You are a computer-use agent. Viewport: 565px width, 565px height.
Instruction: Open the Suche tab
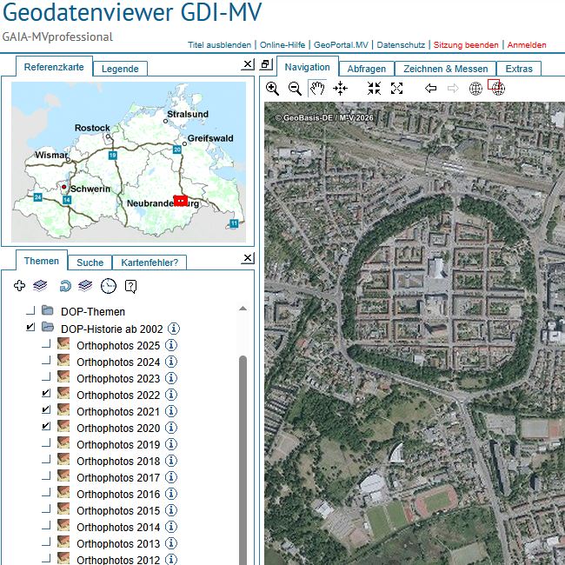click(x=90, y=263)
